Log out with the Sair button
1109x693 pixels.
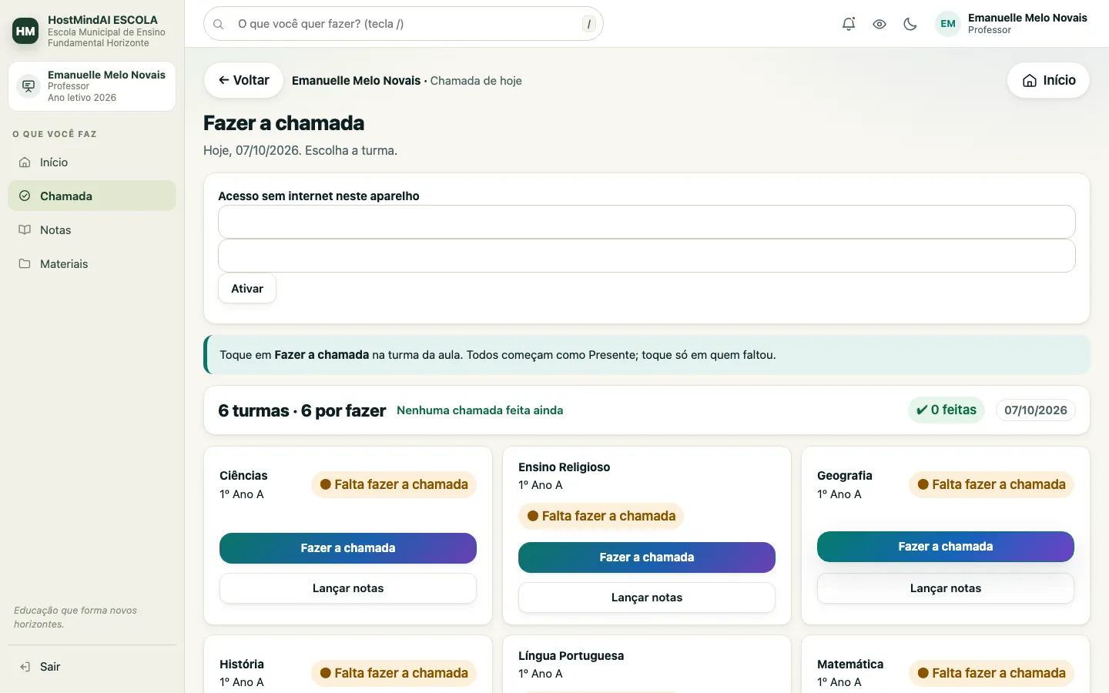click(x=92, y=667)
